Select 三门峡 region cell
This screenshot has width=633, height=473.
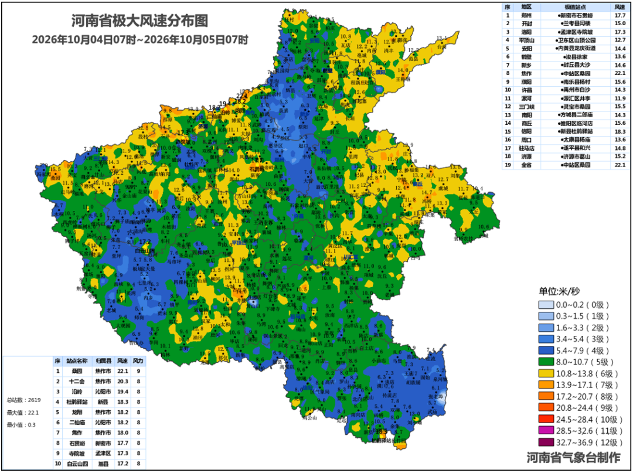[x=526, y=107]
